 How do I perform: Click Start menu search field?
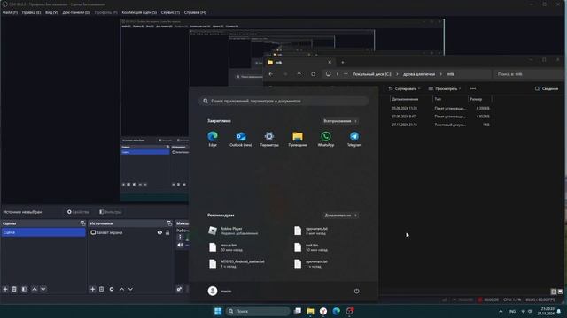click(283, 101)
